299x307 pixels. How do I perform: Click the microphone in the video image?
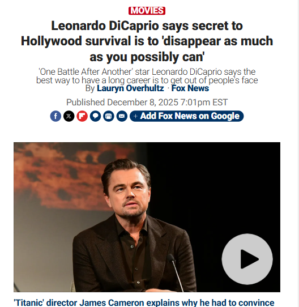click(175, 272)
